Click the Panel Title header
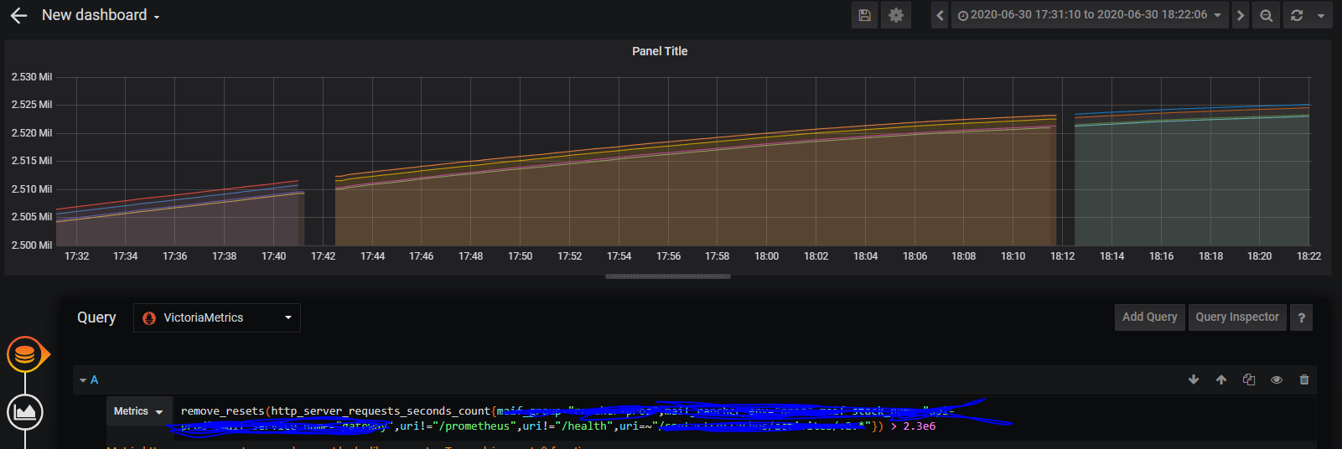 pyautogui.click(x=660, y=51)
